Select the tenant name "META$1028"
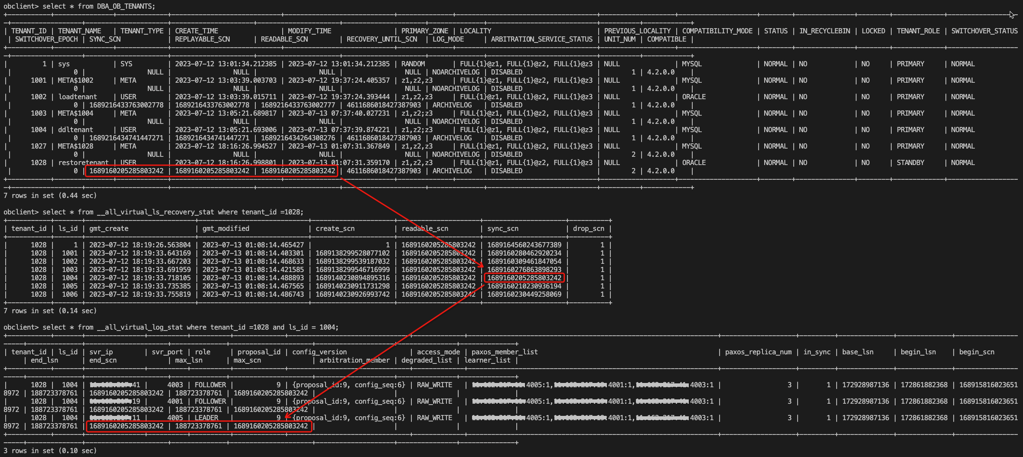 [x=75, y=146]
